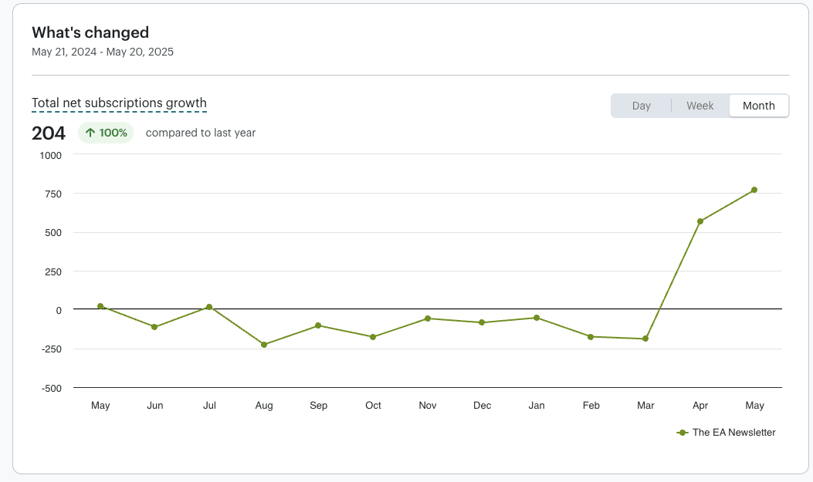Click the 750 y-axis label
This screenshot has width=813, height=482.
(x=53, y=194)
